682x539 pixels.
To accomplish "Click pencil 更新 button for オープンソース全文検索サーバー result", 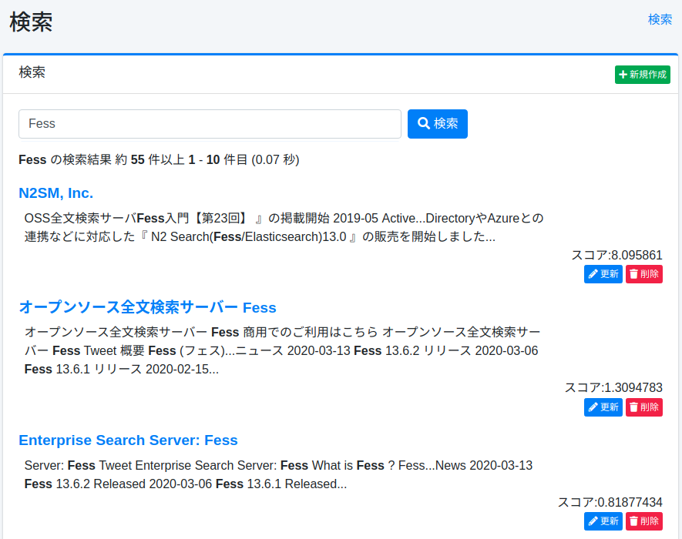I will pos(603,407).
